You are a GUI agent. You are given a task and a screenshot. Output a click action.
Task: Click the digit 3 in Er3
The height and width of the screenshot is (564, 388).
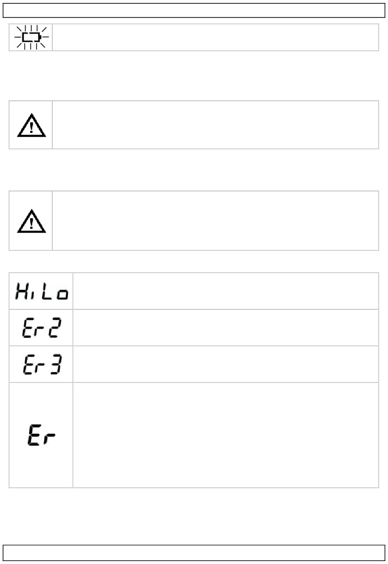54,364
